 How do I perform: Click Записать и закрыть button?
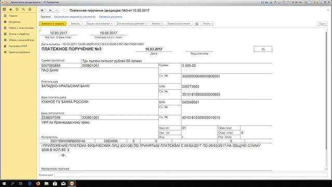53,23
